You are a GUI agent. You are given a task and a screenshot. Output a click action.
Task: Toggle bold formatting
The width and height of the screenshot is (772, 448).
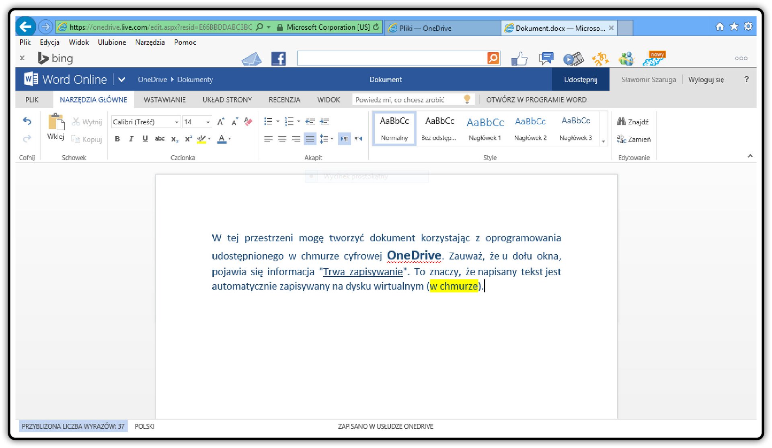117,139
